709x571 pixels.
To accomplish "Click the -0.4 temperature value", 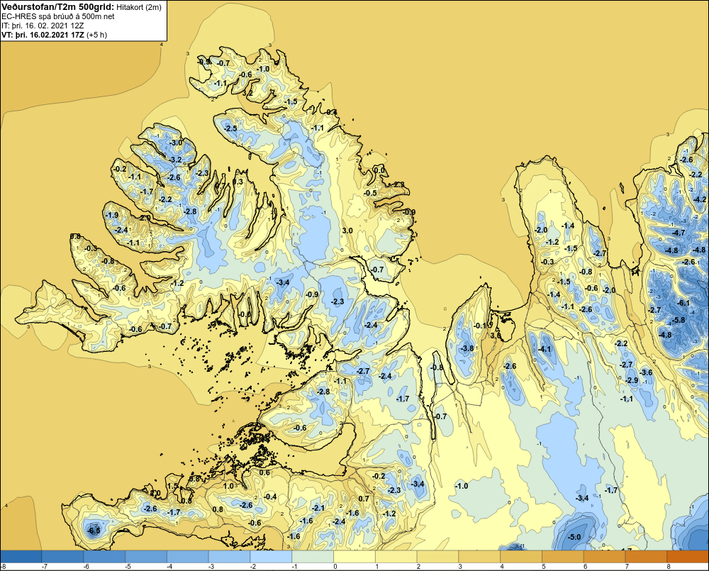I will [x=270, y=497].
